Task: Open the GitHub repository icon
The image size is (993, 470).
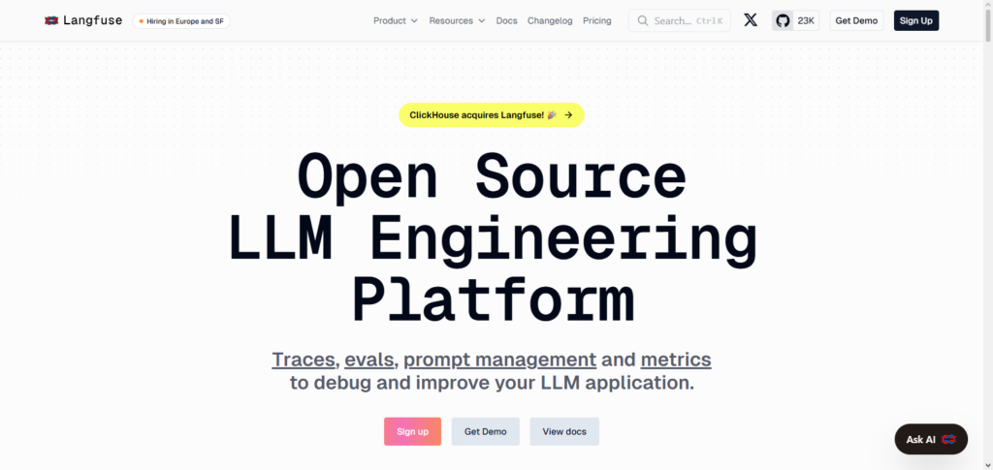Action: (x=784, y=20)
